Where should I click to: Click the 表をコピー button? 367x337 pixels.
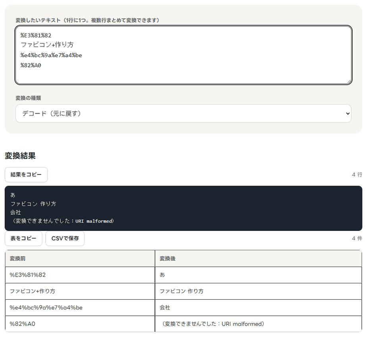[x=23, y=238]
